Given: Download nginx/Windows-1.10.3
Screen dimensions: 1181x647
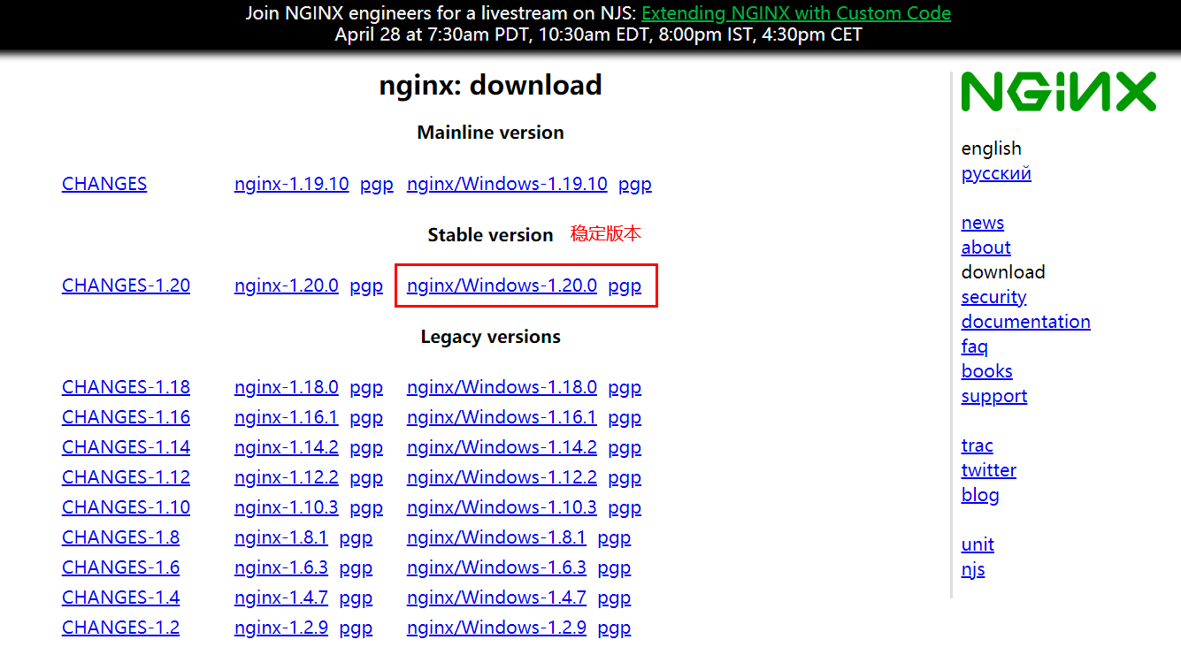Looking at the screenshot, I should pyautogui.click(x=502, y=507).
